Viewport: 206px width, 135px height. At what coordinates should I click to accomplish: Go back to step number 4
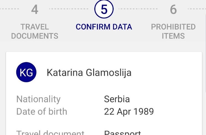click(x=35, y=9)
